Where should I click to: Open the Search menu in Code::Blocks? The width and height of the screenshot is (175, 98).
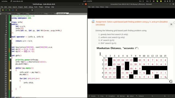coord(15,7)
